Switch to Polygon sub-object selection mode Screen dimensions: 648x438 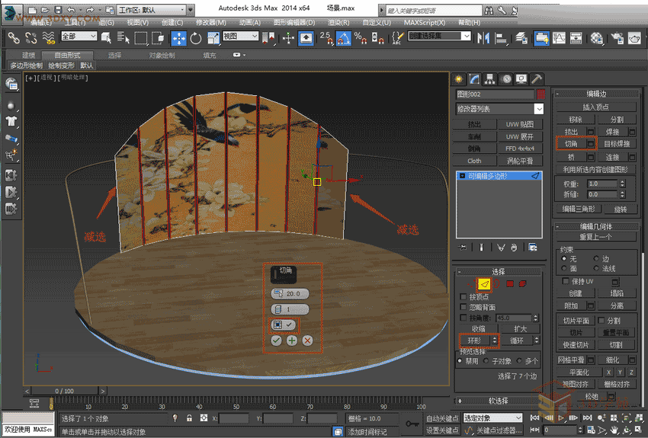[509, 283]
